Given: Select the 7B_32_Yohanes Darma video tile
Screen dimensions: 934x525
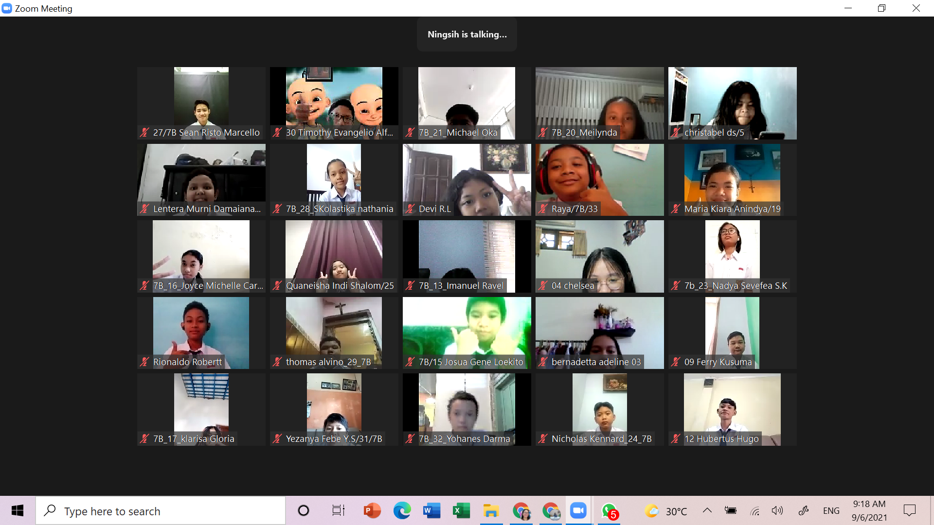Looking at the screenshot, I should click(x=467, y=409).
